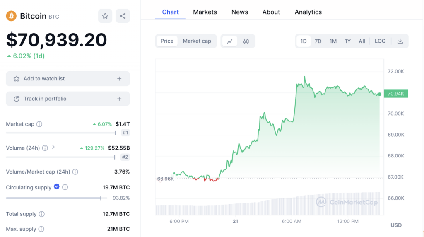Viewport: 424px width, 237px height.
Task: Switch to line chart view icon
Action: pyautogui.click(x=230, y=41)
